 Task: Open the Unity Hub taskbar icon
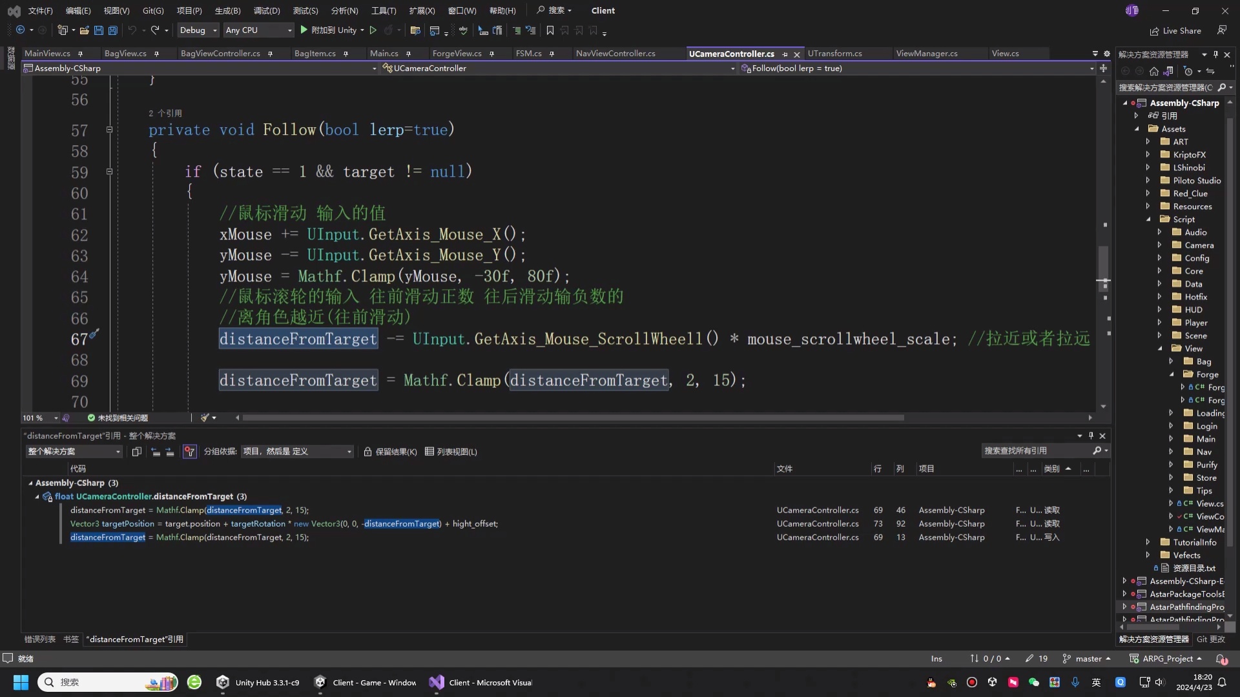coord(258,682)
